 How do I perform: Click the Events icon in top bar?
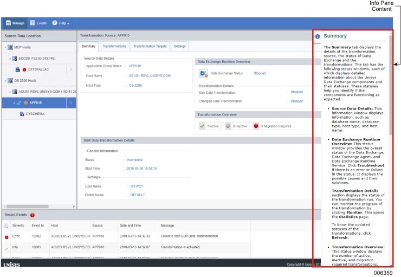point(32,23)
